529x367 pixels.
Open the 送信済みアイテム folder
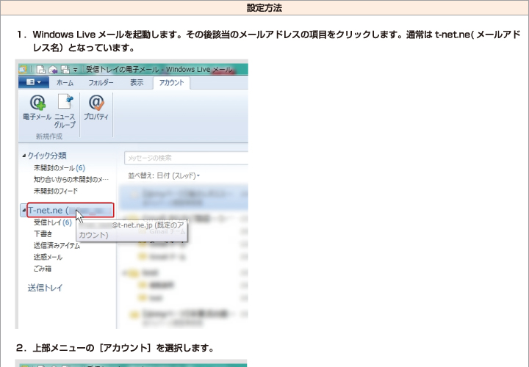click(x=57, y=246)
